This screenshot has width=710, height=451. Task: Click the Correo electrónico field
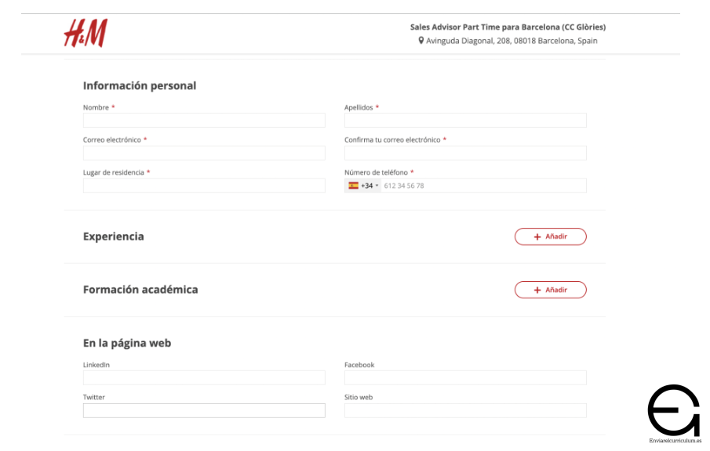coord(204,153)
